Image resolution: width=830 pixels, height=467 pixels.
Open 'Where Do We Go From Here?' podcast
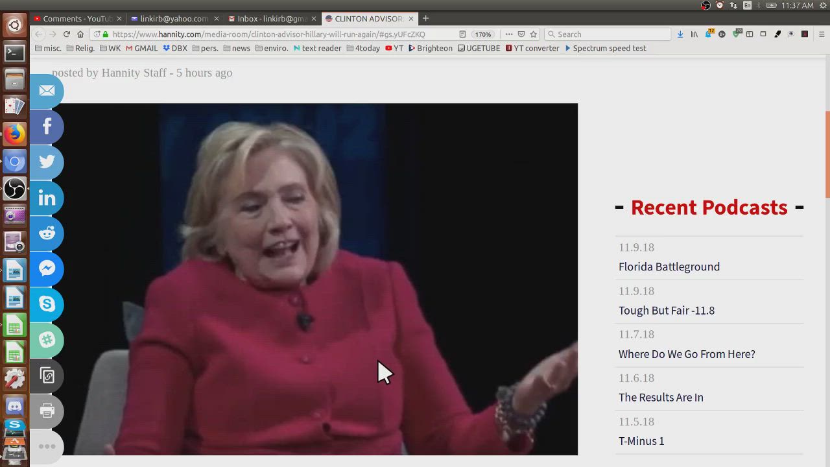686,354
